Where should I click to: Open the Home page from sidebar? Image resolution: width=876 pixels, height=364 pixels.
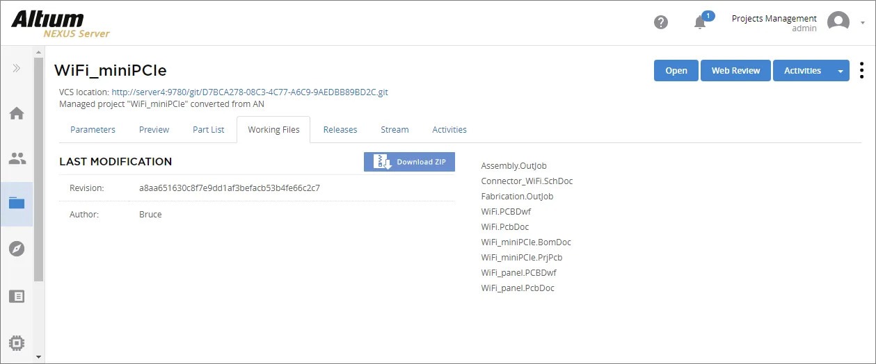pos(17,113)
